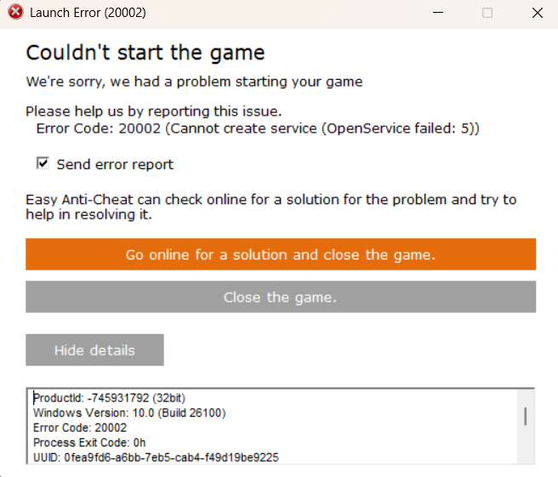The height and width of the screenshot is (477, 558).
Task: Click the UUID line in details box
Action: [156, 457]
